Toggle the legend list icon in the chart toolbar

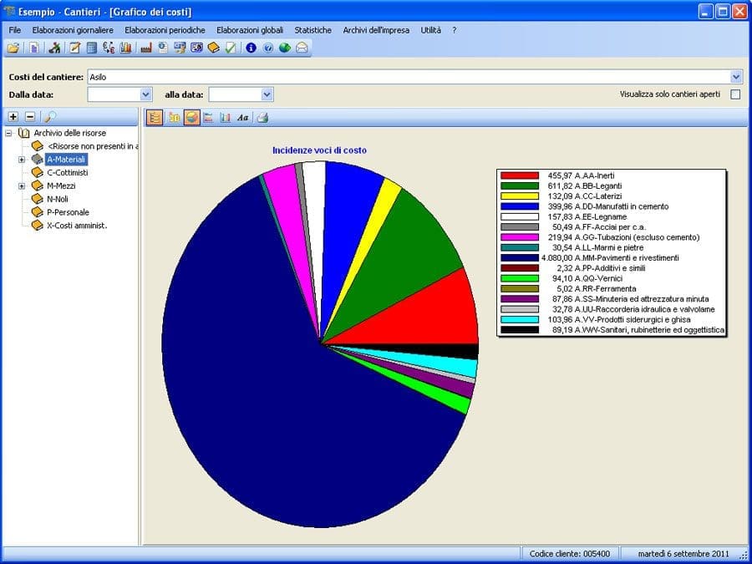(x=155, y=118)
